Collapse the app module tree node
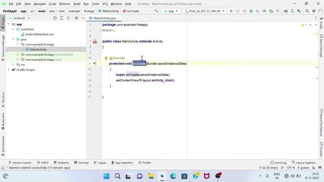324x182 pixels. point(9,24)
